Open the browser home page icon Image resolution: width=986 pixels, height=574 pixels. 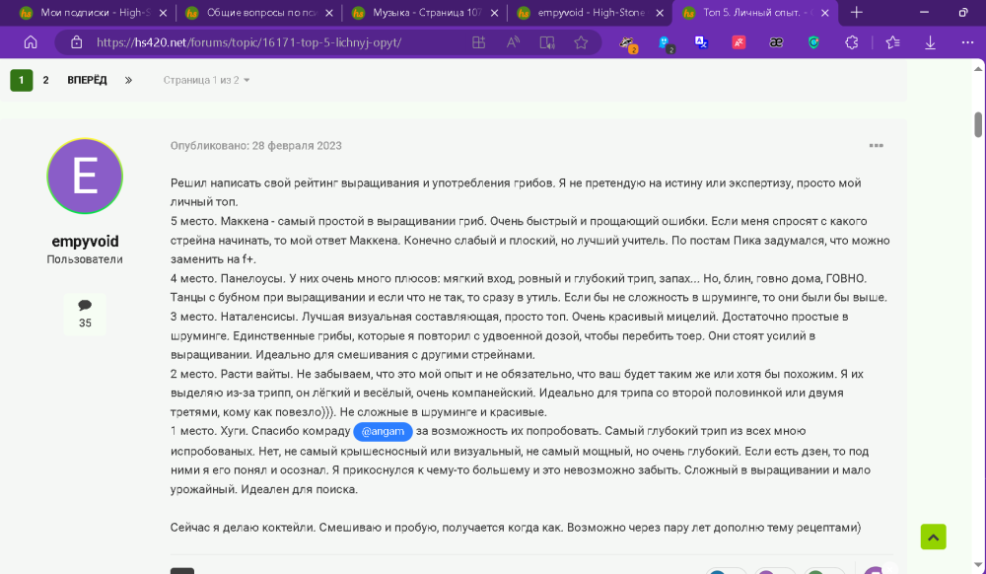[x=31, y=42]
